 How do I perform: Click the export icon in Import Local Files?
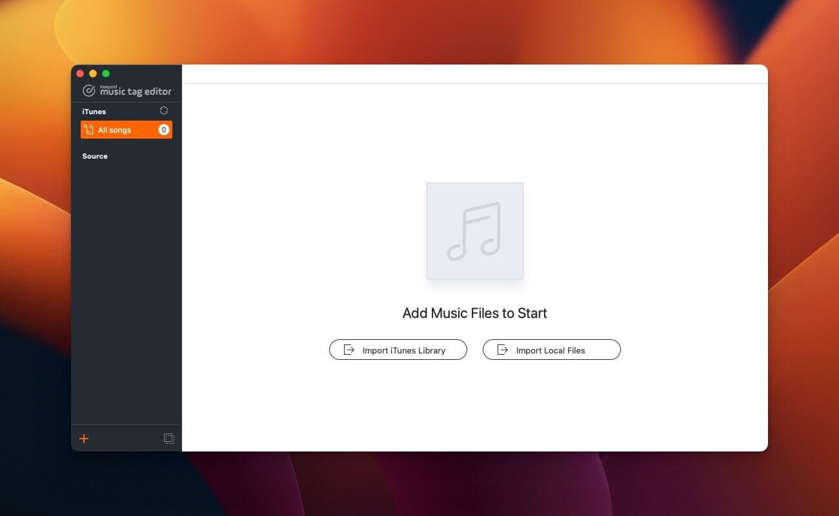pyautogui.click(x=503, y=350)
